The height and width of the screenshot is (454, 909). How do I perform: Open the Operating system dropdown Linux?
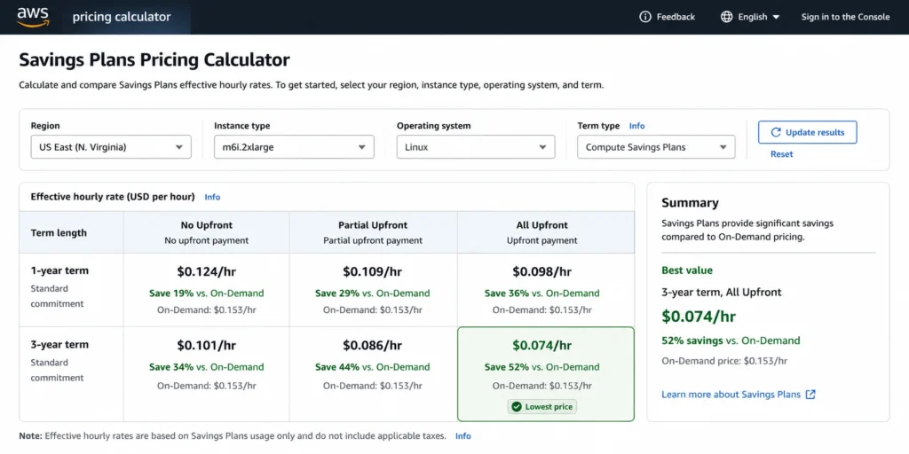(476, 147)
